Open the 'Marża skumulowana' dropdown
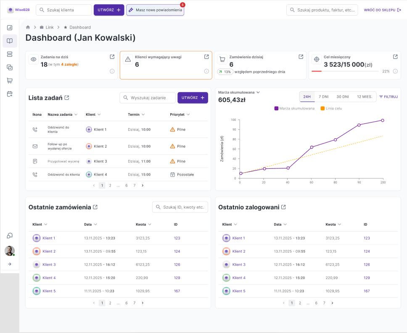Screen dimensions: 407x333 point(257,92)
